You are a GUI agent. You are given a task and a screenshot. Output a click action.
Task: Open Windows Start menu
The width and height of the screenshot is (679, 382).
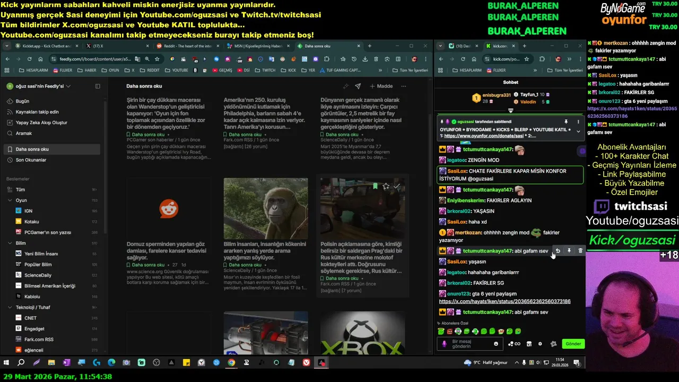(x=6, y=362)
